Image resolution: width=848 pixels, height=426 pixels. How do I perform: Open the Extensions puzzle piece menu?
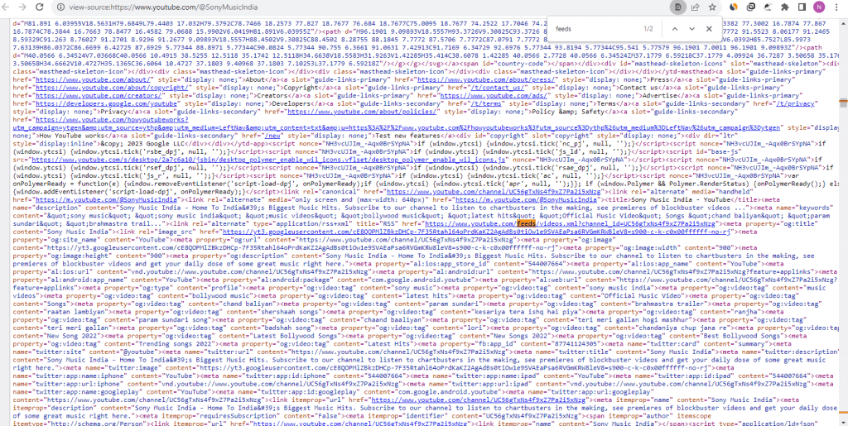(x=785, y=7)
